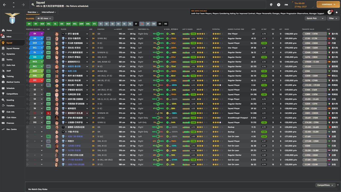341x192 pixels.
Task: Open Tactics board icon
Action: (3, 59)
